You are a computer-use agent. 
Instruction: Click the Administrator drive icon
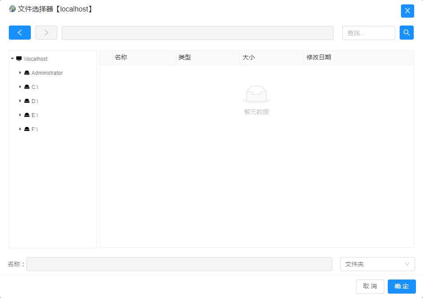click(x=27, y=73)
